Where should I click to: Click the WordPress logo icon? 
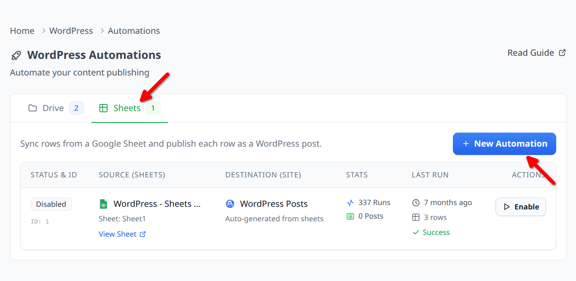point(230,204)
